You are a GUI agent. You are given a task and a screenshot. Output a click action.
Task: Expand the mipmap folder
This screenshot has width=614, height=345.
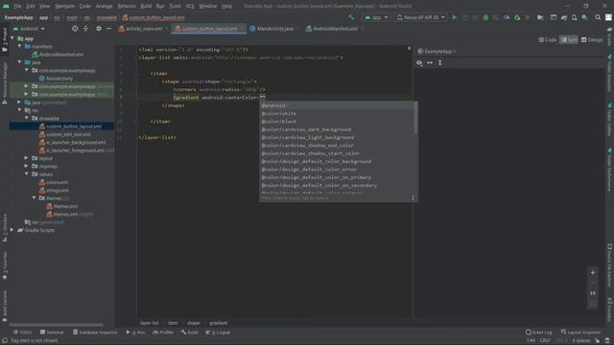pos(27,166)
